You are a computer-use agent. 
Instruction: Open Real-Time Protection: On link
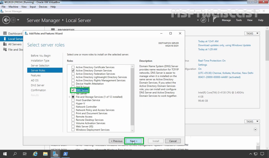212,61
